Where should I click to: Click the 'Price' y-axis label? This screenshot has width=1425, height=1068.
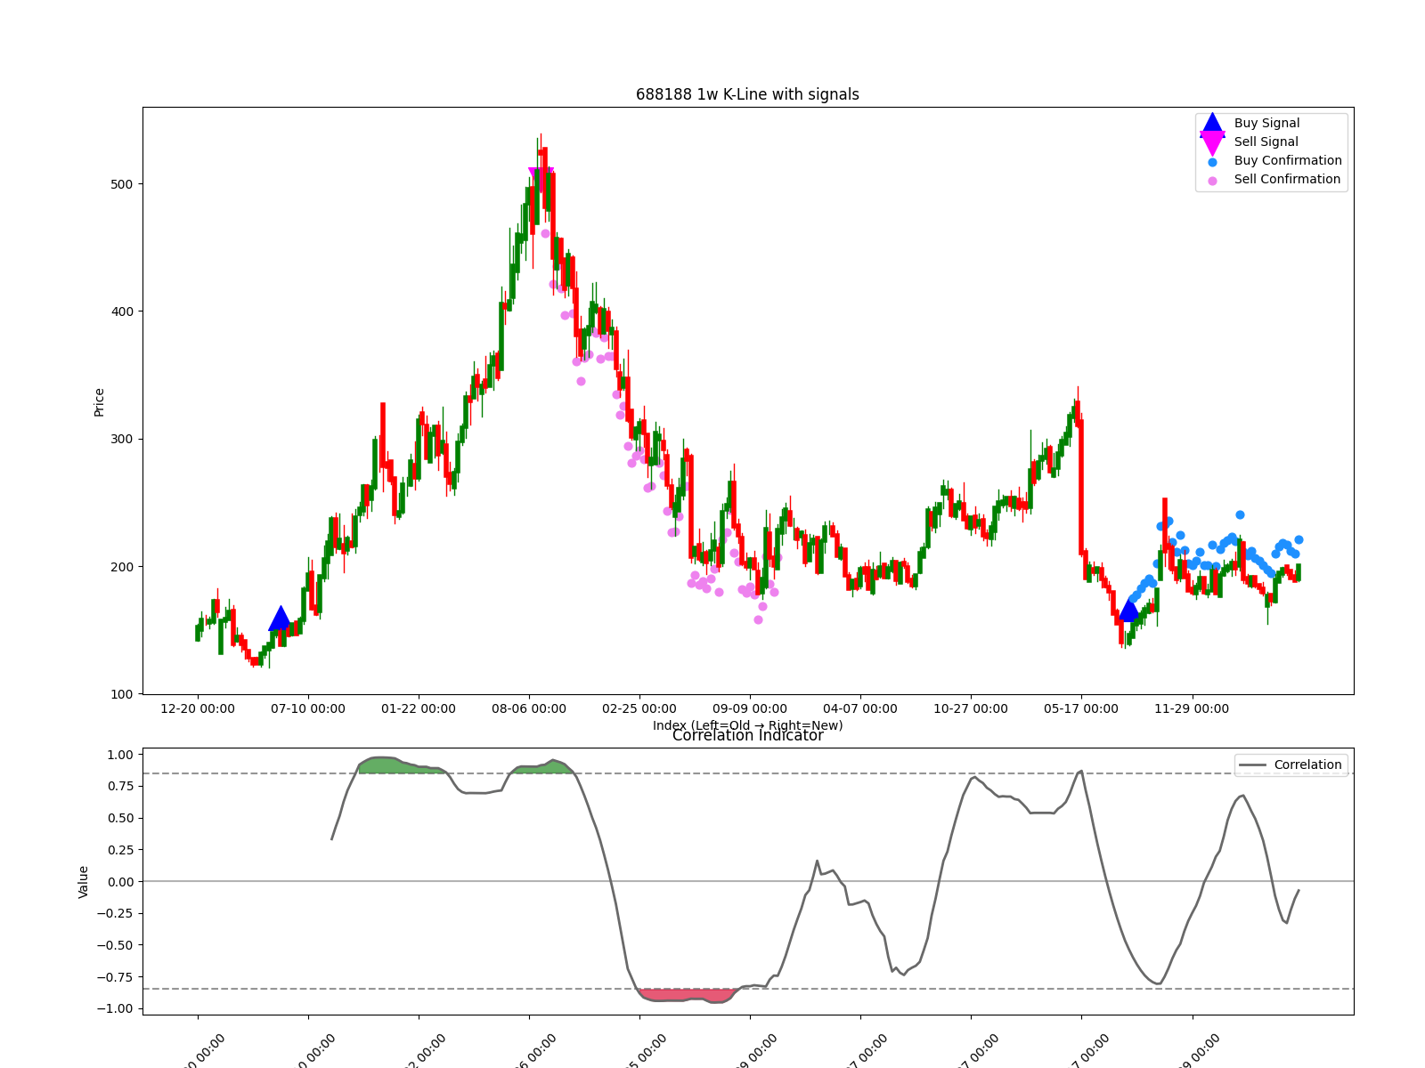point(99,402)
